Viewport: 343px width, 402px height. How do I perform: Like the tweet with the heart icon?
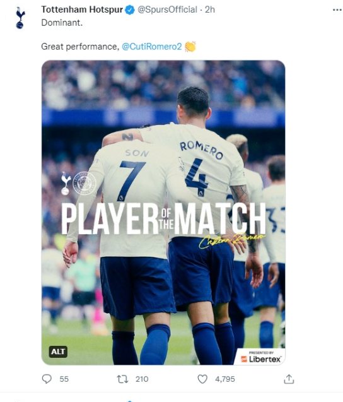202,379
